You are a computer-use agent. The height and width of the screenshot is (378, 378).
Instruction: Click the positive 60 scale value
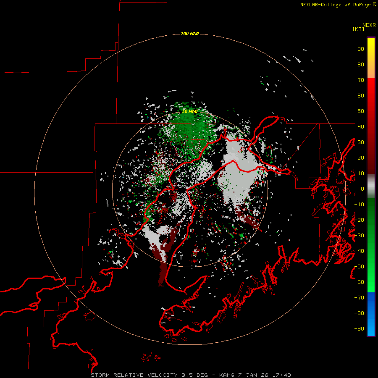[x=361, y=95]
